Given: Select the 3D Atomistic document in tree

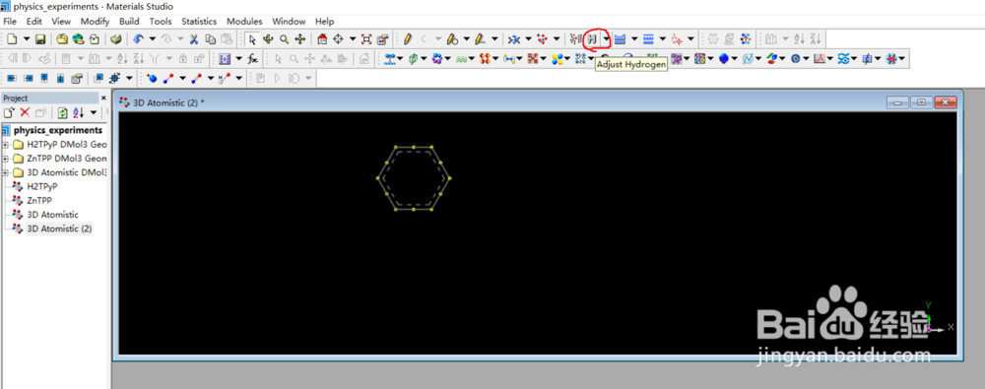Looking at the screenshot, I should point(53,215).
